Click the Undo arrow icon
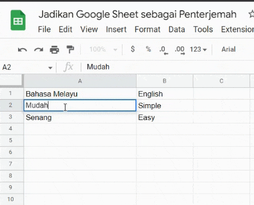 (23, 50)
